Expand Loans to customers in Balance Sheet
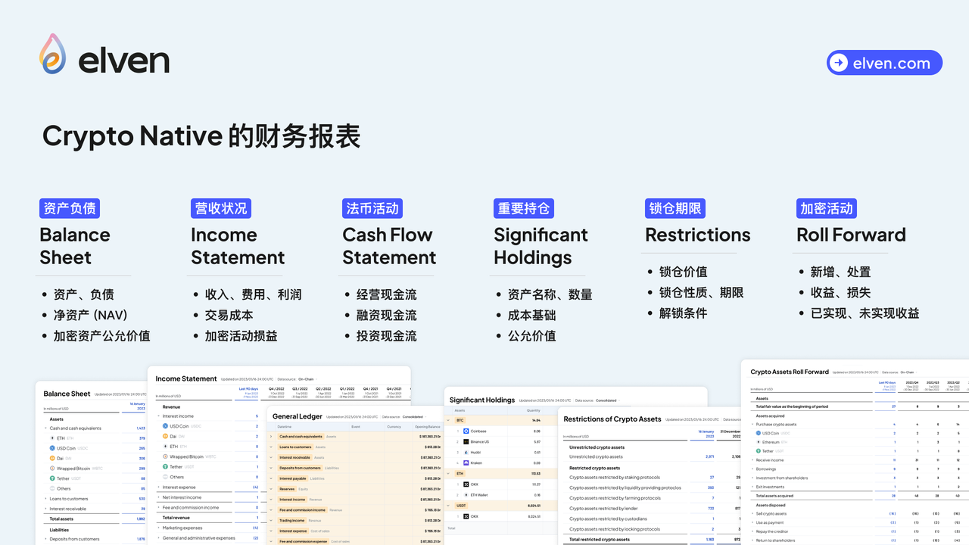The image size is (969, 545). [x=45, y=499]
